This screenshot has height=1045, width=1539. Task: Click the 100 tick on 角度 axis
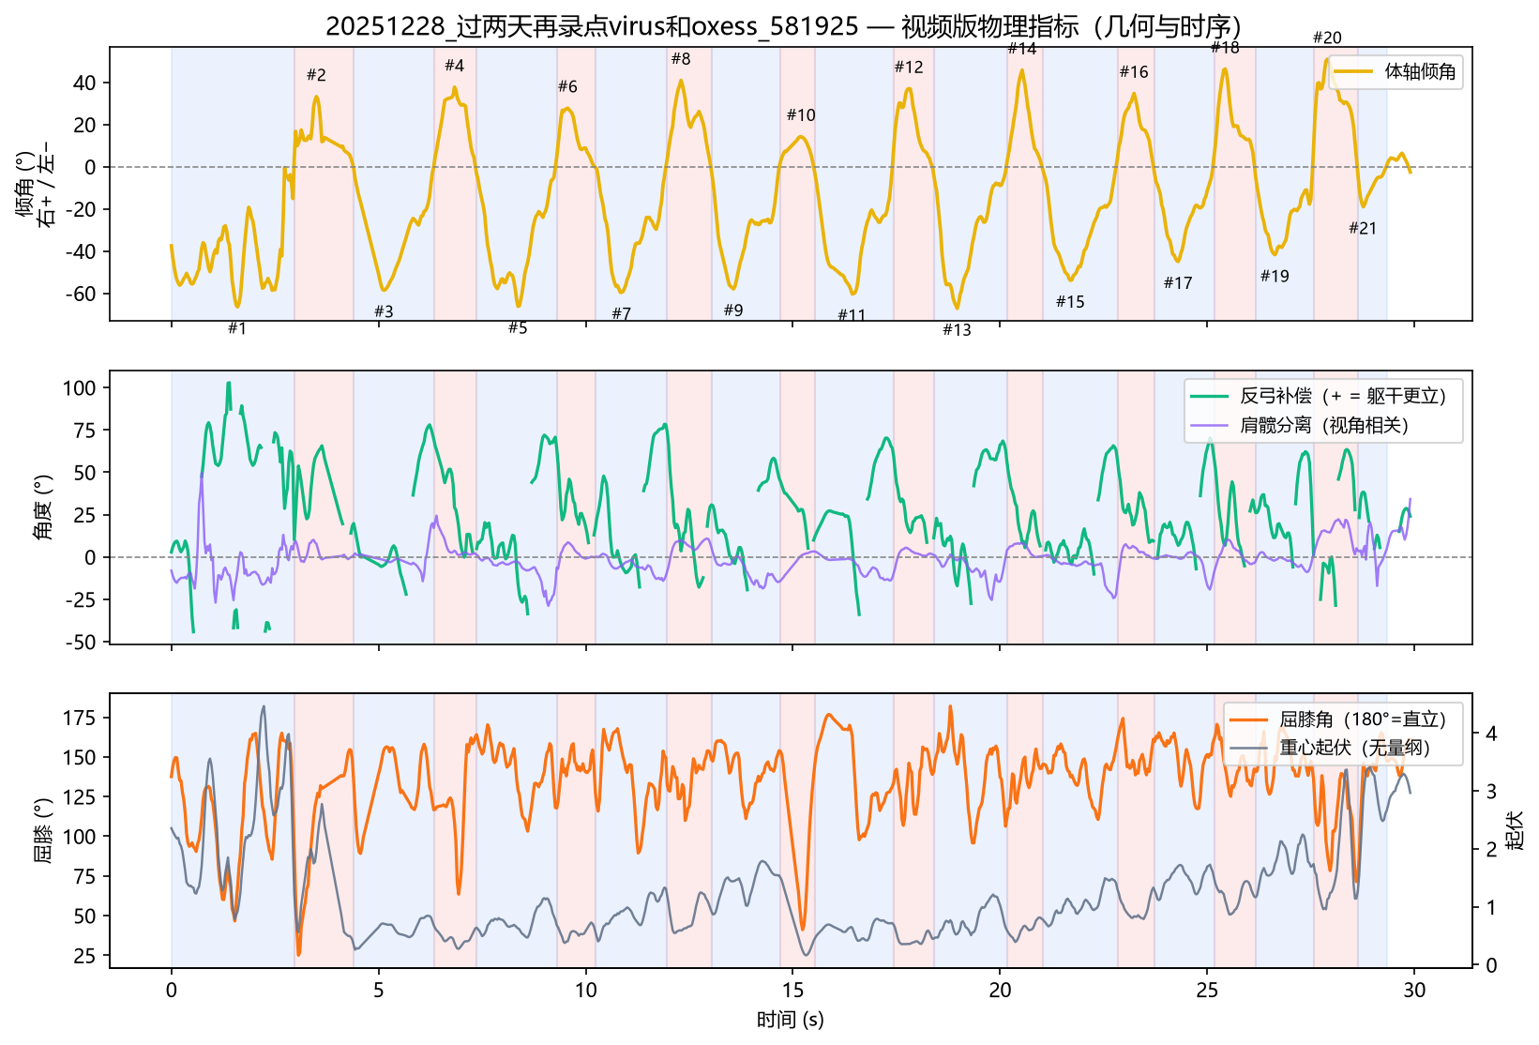click(x=80, y=387)
